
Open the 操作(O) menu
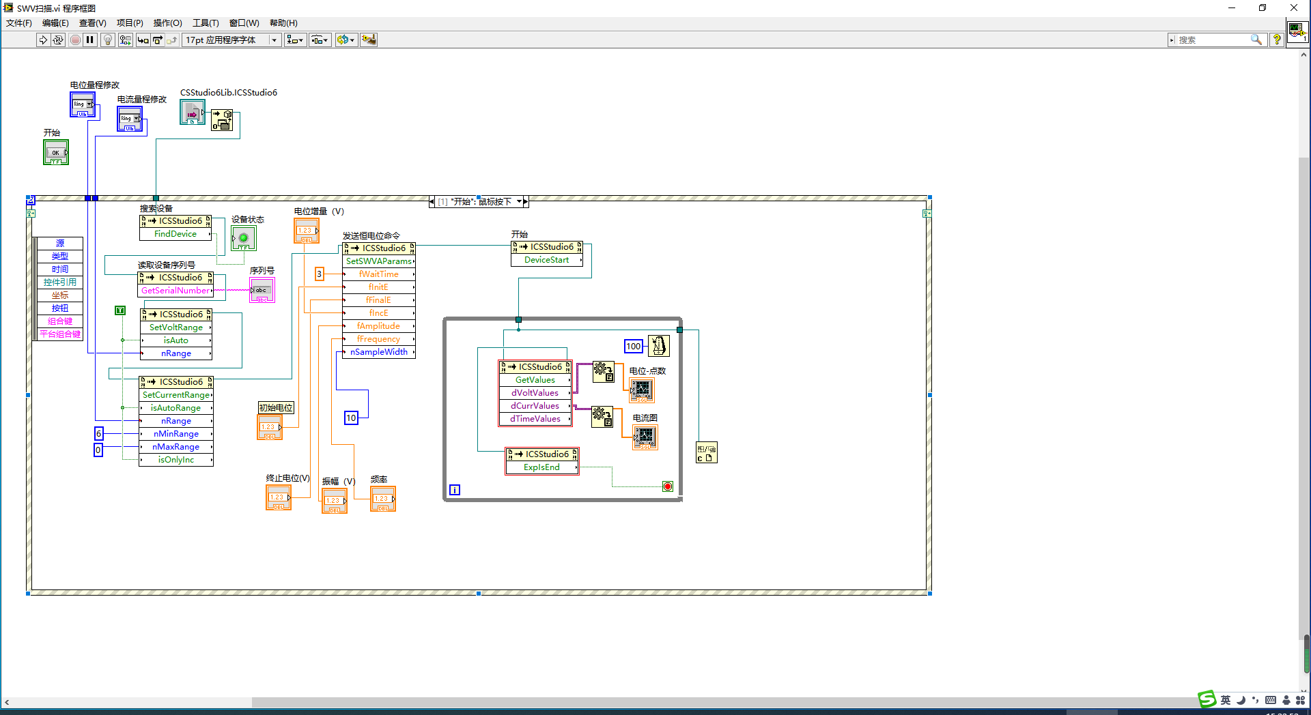point(167,23)
